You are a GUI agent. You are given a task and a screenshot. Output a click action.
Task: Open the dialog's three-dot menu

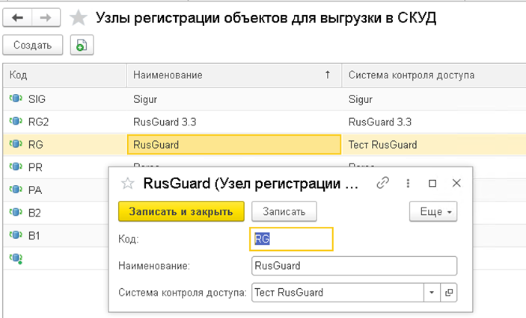408,183
